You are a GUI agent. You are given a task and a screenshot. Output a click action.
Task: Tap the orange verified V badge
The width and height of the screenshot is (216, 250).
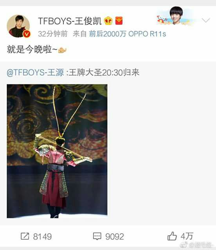pos(27,34)
